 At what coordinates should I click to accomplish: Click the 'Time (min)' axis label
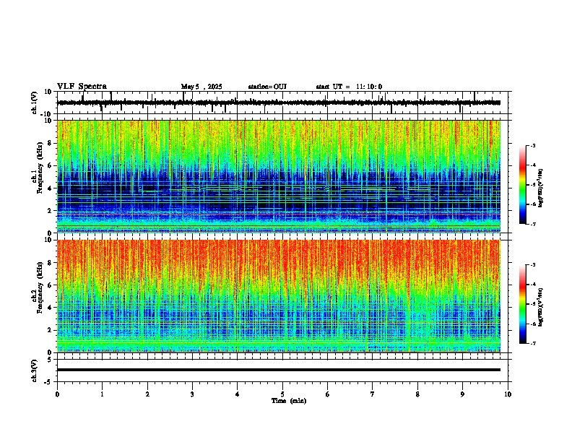pyautogui.click(x=289, y=401)
